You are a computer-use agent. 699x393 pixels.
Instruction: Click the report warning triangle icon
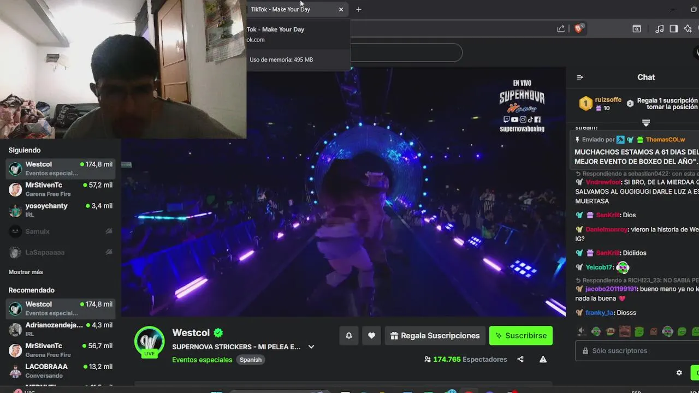(x=543, y=359)
